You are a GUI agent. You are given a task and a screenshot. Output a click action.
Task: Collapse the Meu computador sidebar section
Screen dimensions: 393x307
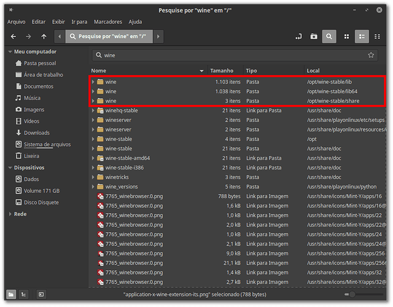coord(10,52)
